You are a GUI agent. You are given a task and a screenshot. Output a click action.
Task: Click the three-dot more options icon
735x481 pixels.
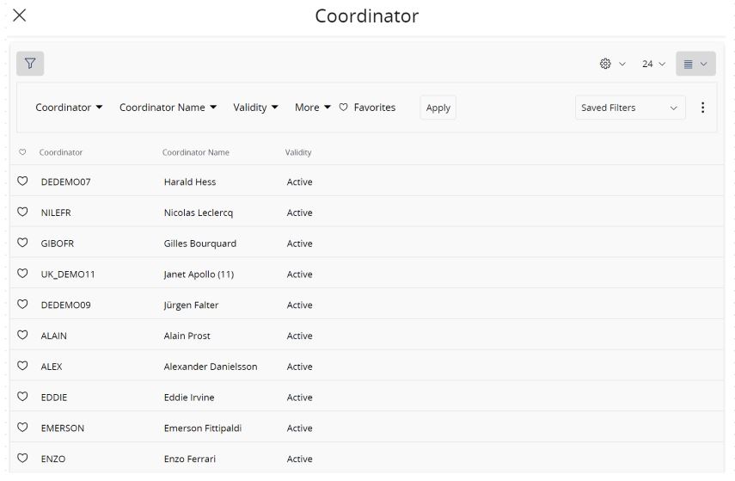pyautogui.click(x=702, y=108)
